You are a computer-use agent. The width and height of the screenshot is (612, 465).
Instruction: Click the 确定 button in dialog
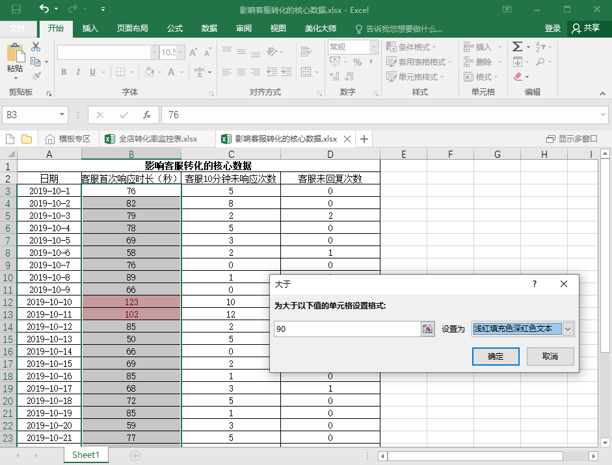(x=496, y=357)
